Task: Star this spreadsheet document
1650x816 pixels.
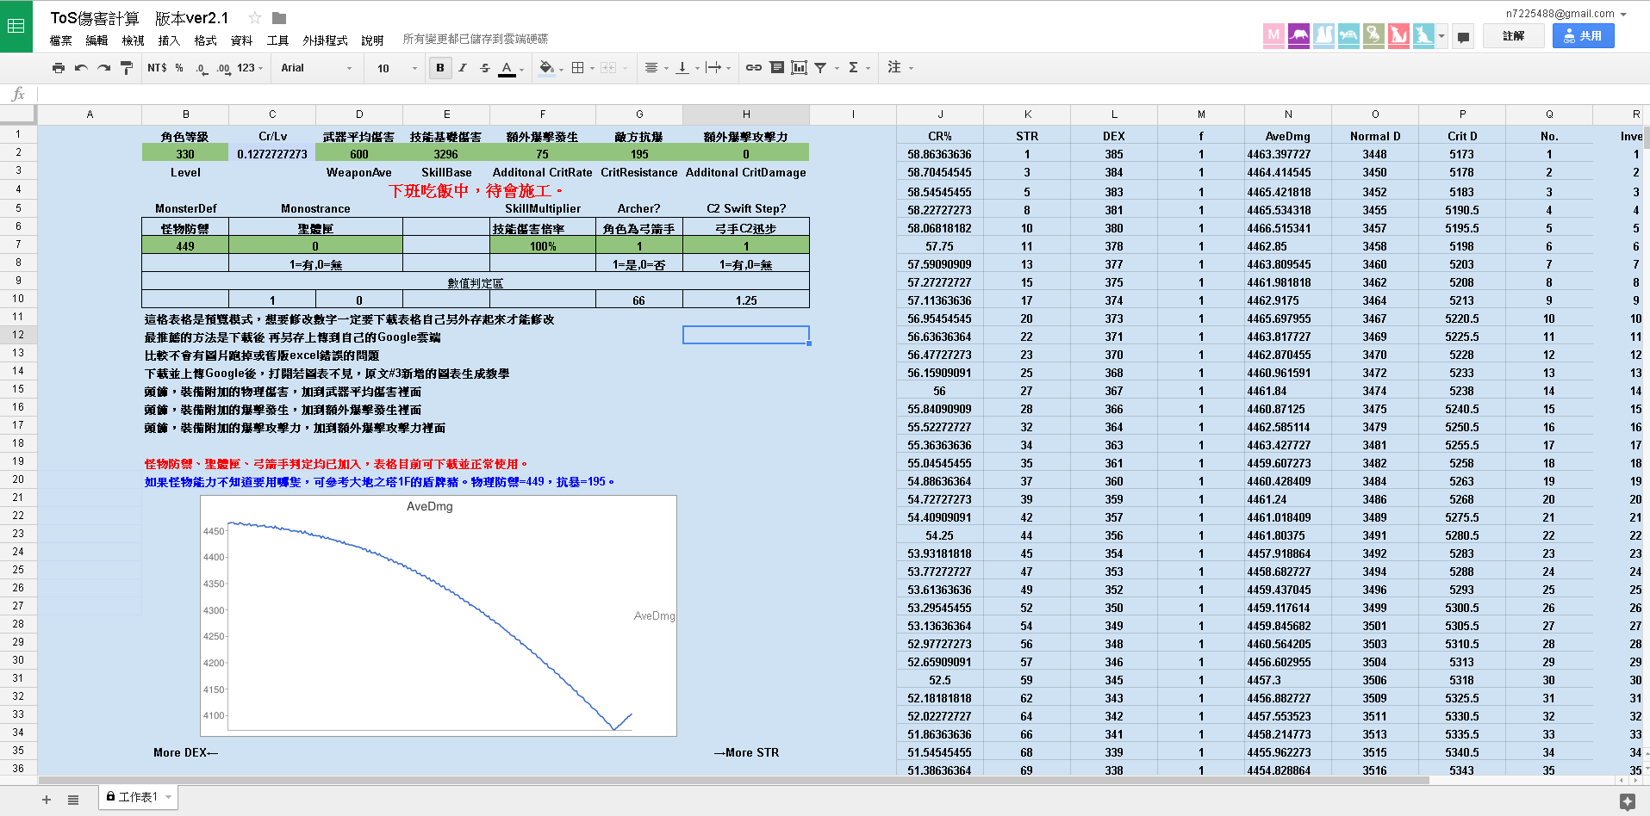Action: (255, 18)
